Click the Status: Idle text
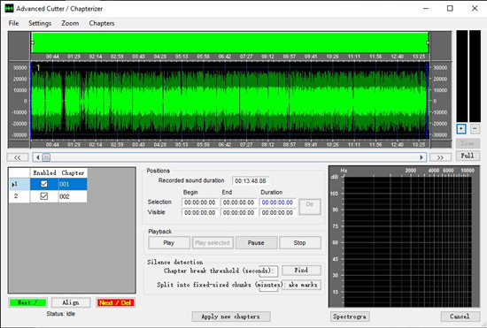The width and height of the screenshot is (487, 328). coord(61,314)
